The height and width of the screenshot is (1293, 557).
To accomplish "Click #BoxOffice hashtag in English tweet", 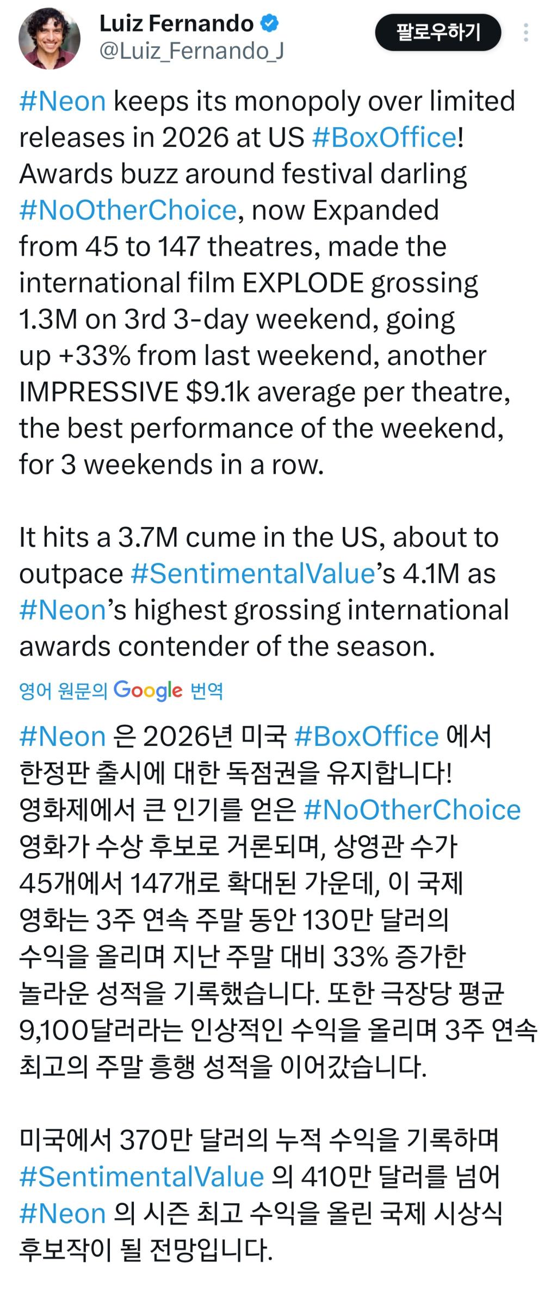I will tap(385, 138).
